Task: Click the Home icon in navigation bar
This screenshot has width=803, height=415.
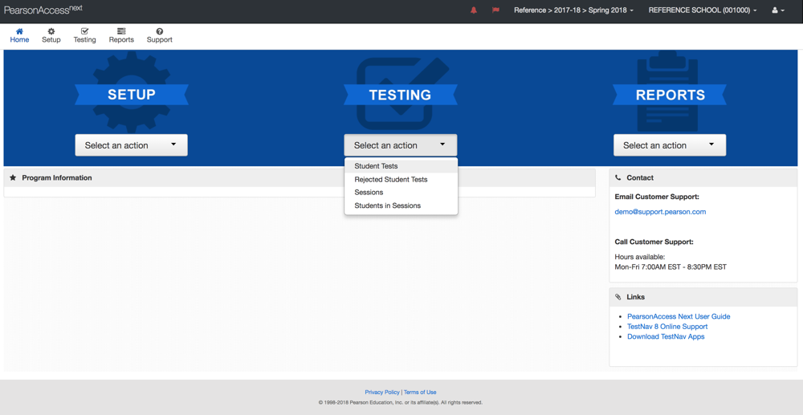Action: tap(19, 32)
